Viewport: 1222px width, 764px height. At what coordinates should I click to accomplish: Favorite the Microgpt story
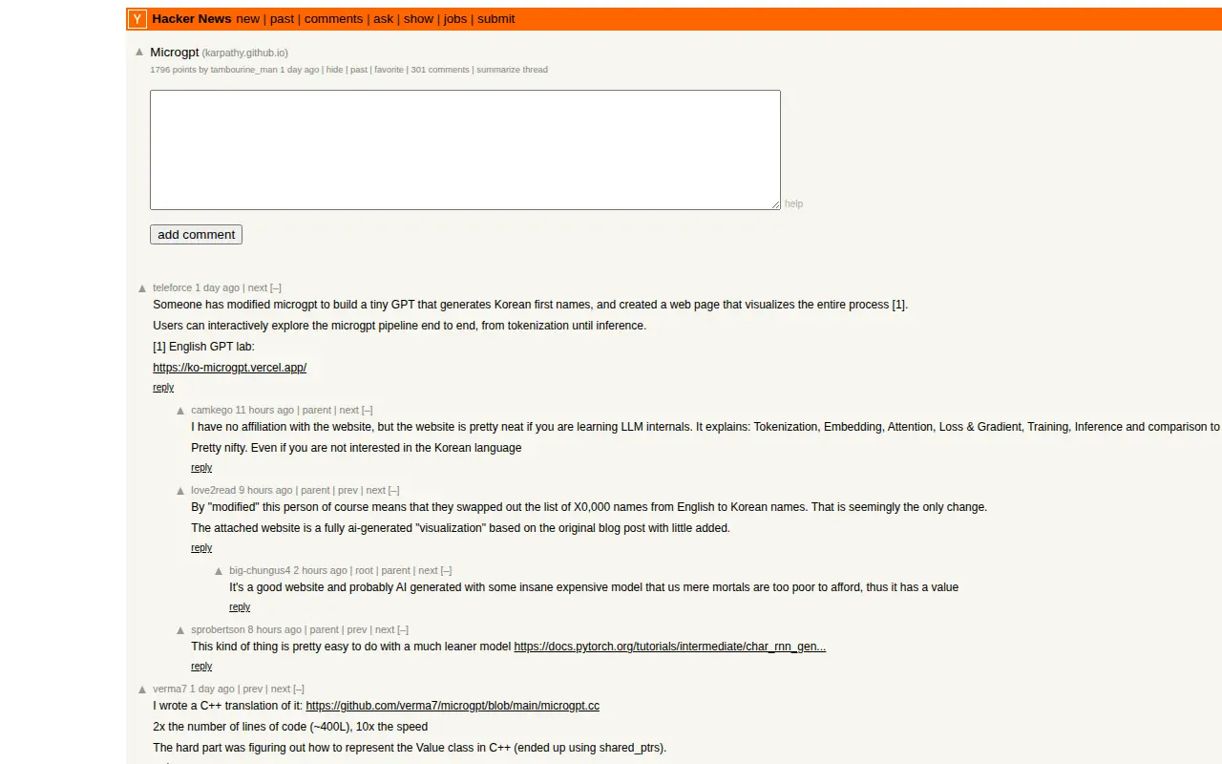point(389,70)
